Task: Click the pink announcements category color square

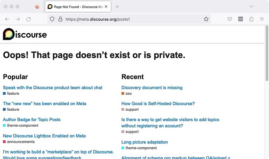Action: [x=4, y=142]
